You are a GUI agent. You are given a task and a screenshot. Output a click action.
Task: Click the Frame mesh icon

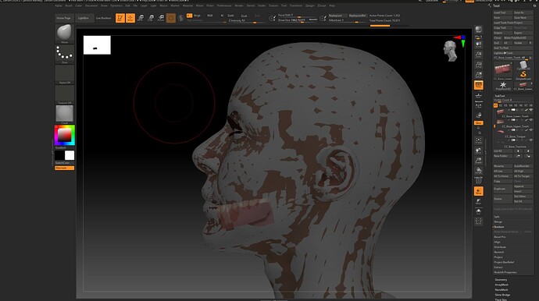(x=478, y=140)
